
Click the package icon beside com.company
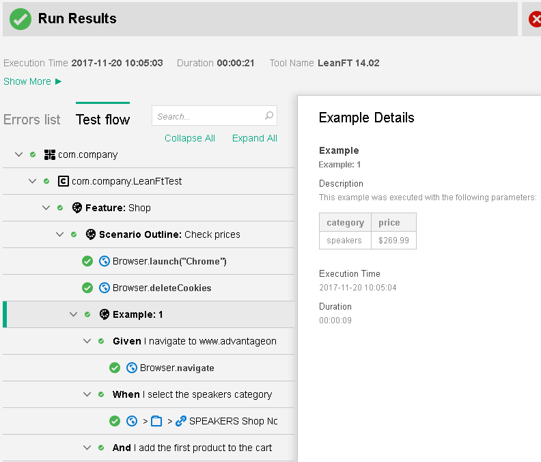point(49,155)
